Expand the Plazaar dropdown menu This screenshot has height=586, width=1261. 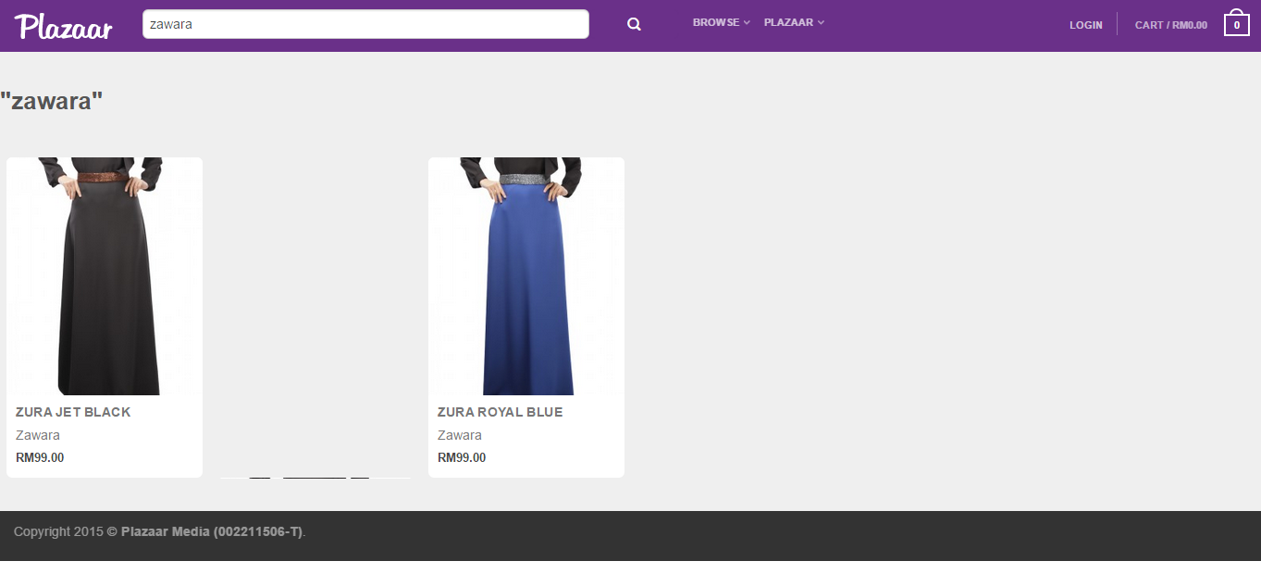click(x=794, y=22)
